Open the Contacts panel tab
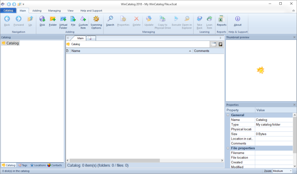This screenshot has width=297, height=174. click(x=55, y=165)
